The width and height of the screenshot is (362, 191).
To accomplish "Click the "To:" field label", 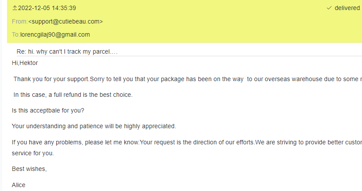I will pyautogui.click(x=16, y=34).
